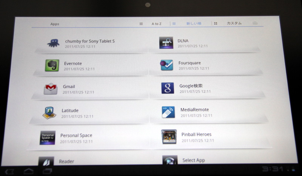Launch Evernote via its elephant icon
The height and width of the screenshot is (176, 302).
[x=52, y=65]
